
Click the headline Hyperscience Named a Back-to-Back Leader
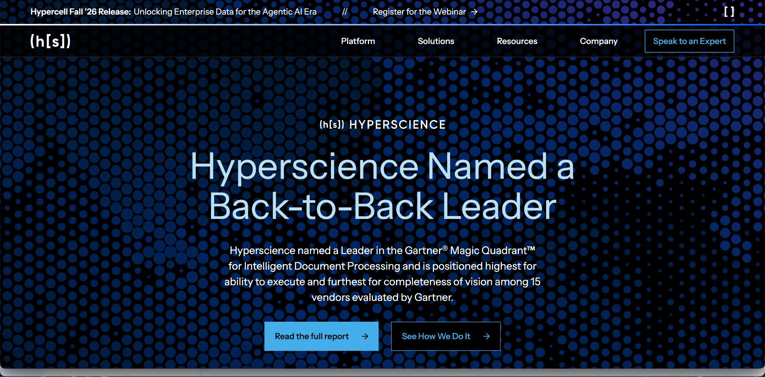tap(382, 186)
